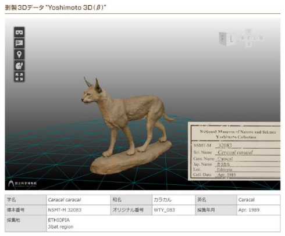This screenshot has height=236, width=285.
Task: Enable VR goggles view mode
Action: tap(19, 32)
